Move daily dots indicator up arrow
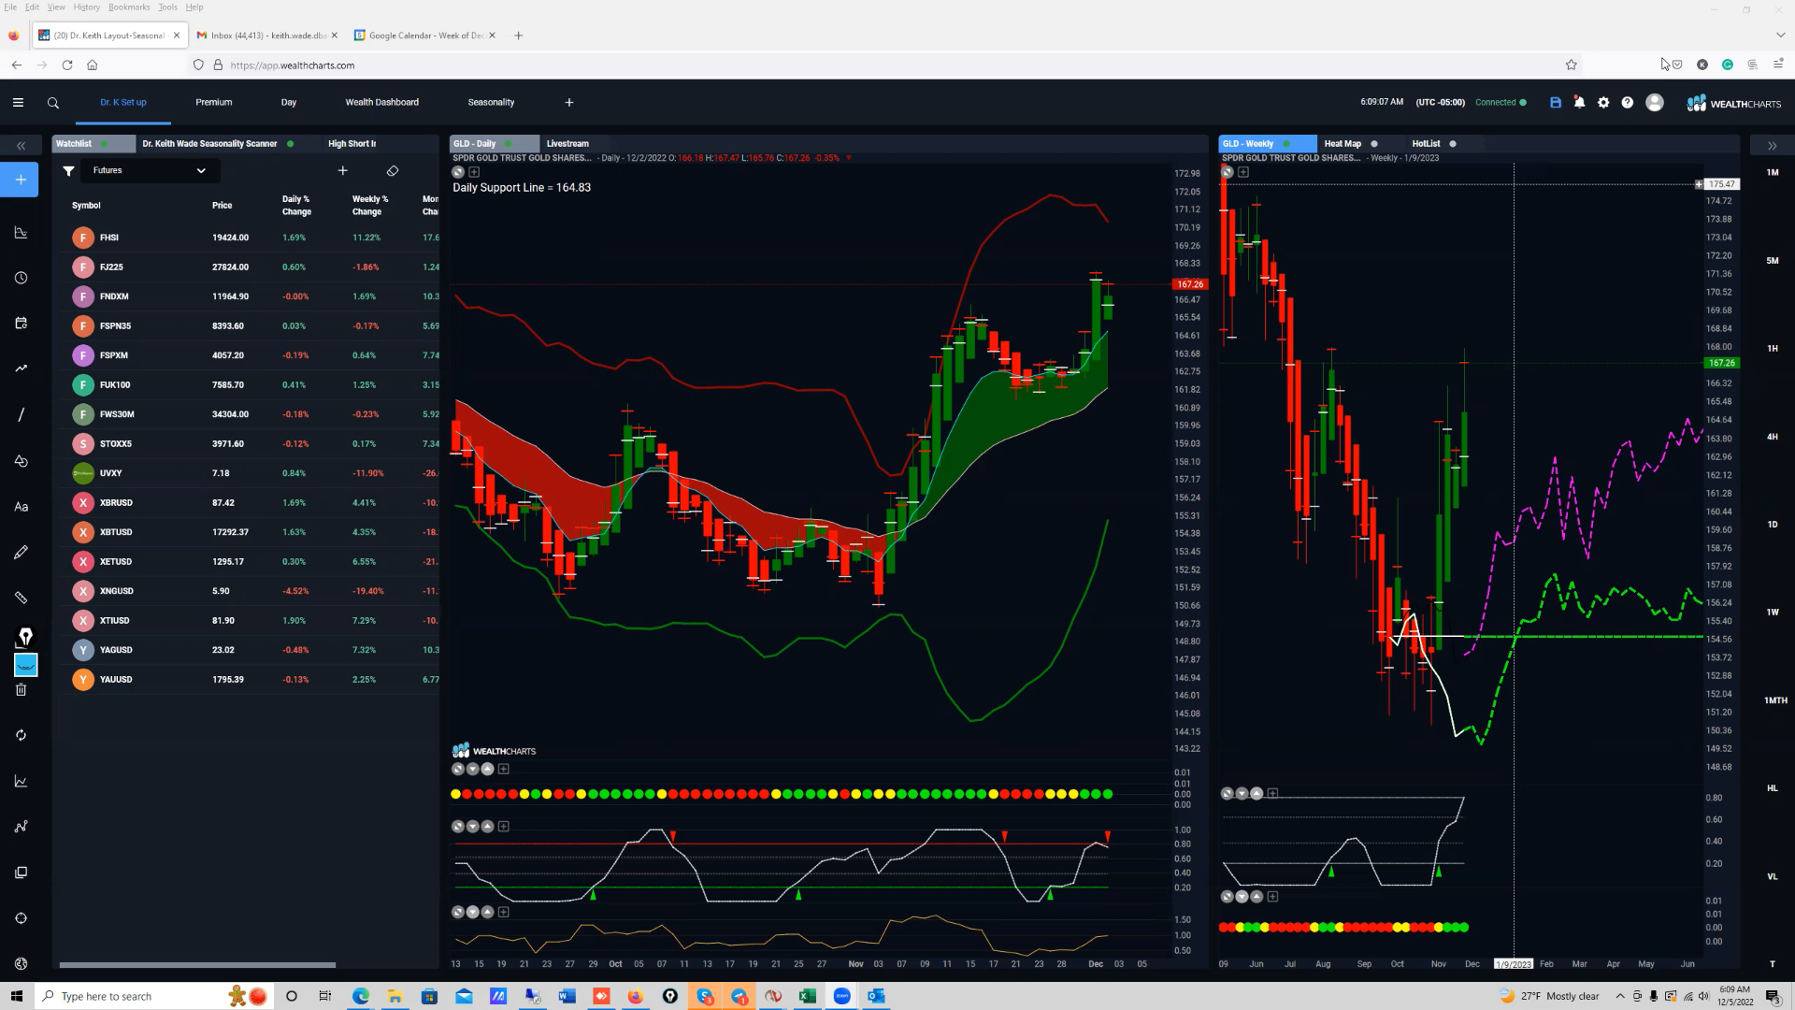The image size is (1795, 1010). coord(487,770)
